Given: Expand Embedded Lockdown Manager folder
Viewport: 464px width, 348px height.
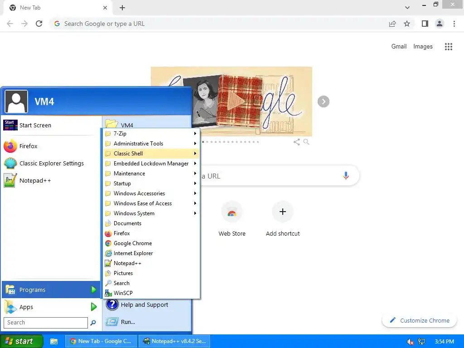Looking at the screenshot, I should click(x=151, y=164).
